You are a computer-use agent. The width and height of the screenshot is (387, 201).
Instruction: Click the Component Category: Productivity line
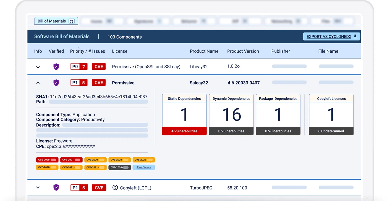70,119
